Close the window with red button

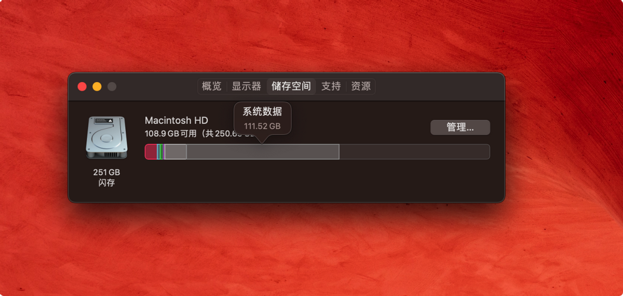click(82, 87)
